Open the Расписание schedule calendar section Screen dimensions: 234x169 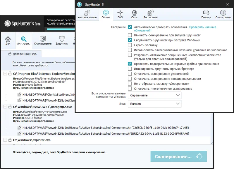(x=150, y=14)
